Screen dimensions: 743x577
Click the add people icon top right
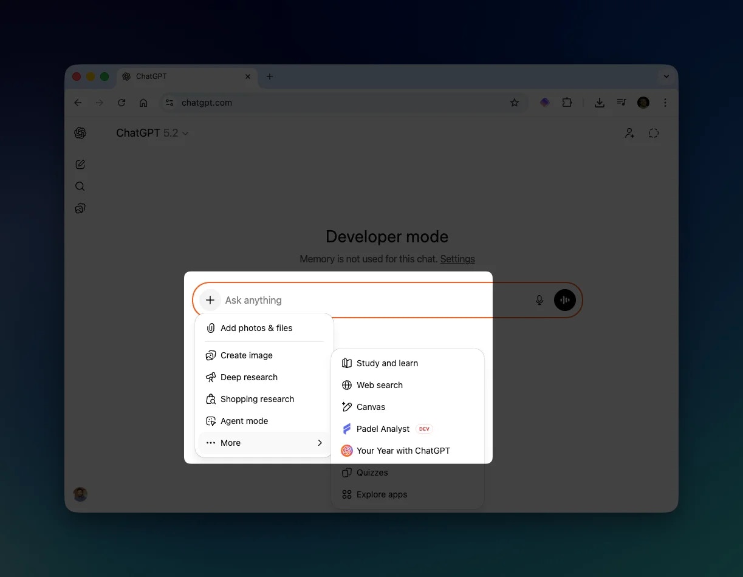click(630, 133)
